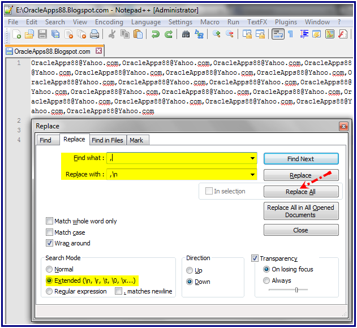Open the Document Map icon

[330, 34]
